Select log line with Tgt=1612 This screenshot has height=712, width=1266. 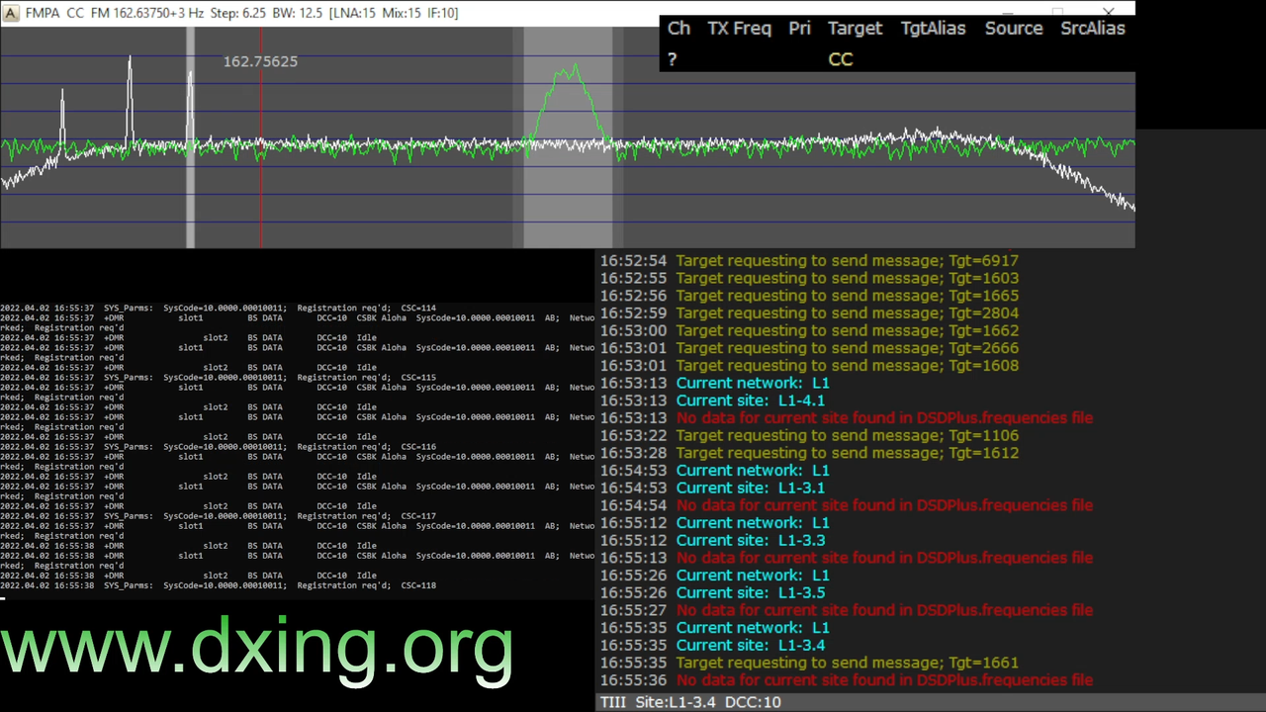809,453
